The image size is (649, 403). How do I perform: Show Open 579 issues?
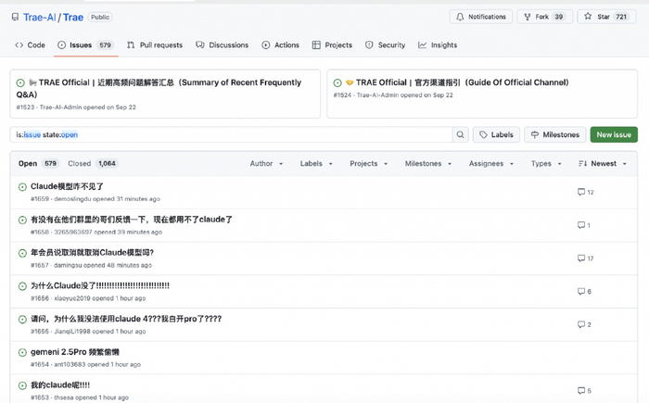point(39,163)
